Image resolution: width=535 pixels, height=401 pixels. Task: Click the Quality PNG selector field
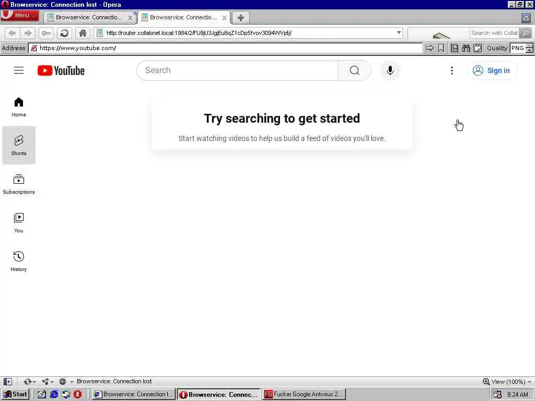coord(518,48)
